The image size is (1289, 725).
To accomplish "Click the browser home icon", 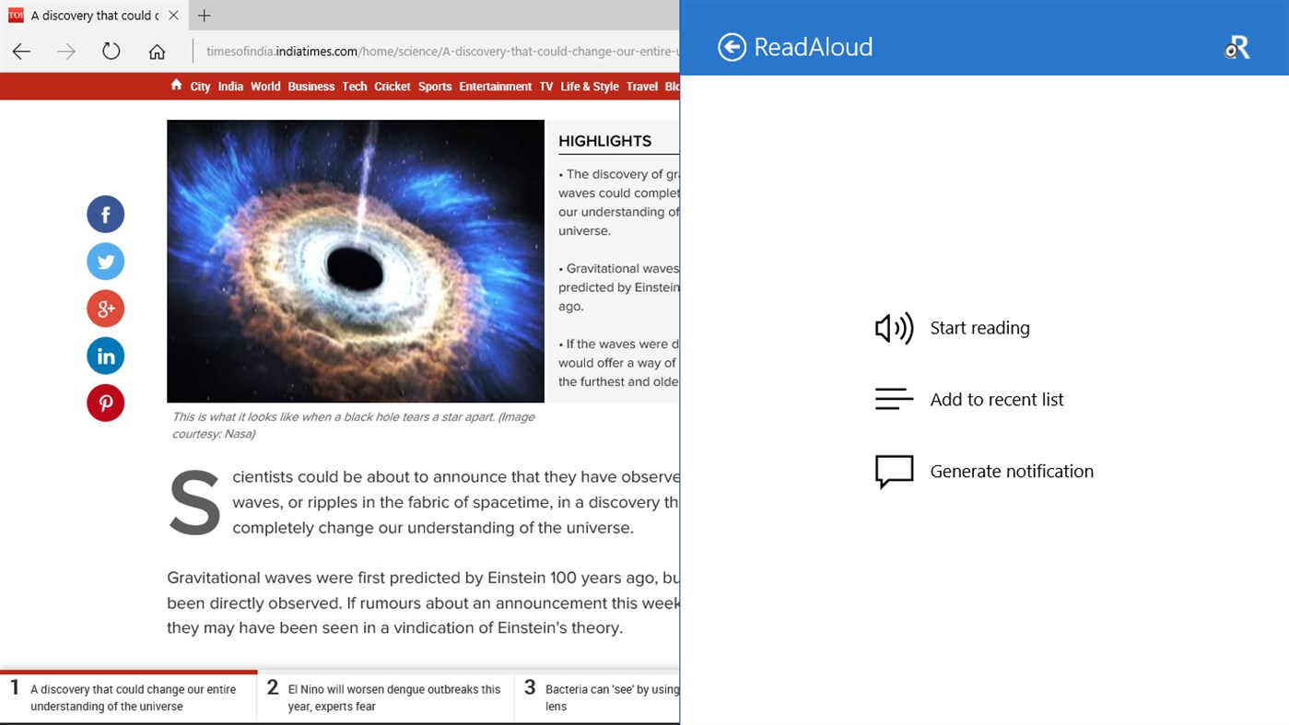I will pyautogui.click(x=157, y=51).
